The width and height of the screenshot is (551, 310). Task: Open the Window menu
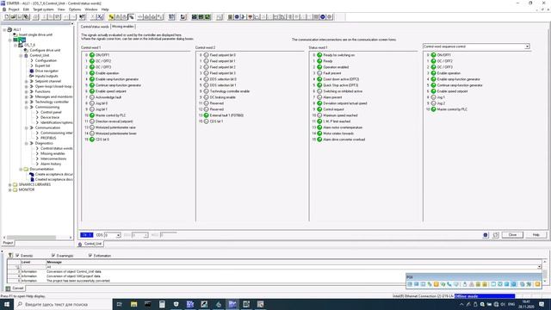click(x=91, y=9)
